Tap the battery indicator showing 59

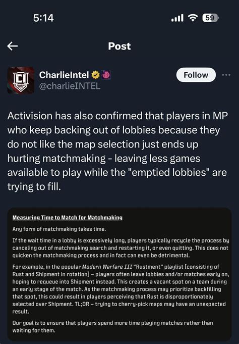(211, 18)
